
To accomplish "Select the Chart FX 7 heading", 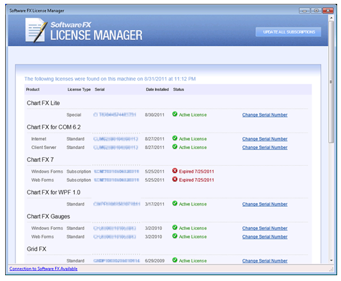I will 40,160.
